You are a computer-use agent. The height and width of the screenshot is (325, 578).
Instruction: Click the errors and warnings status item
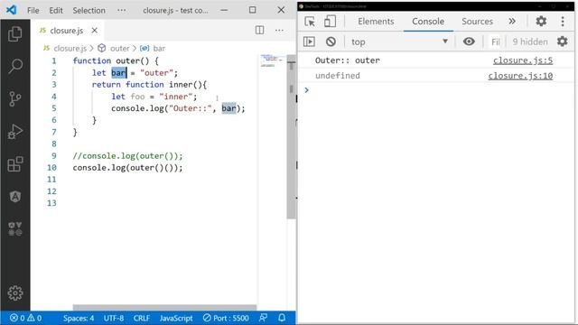tap(26, 318)
